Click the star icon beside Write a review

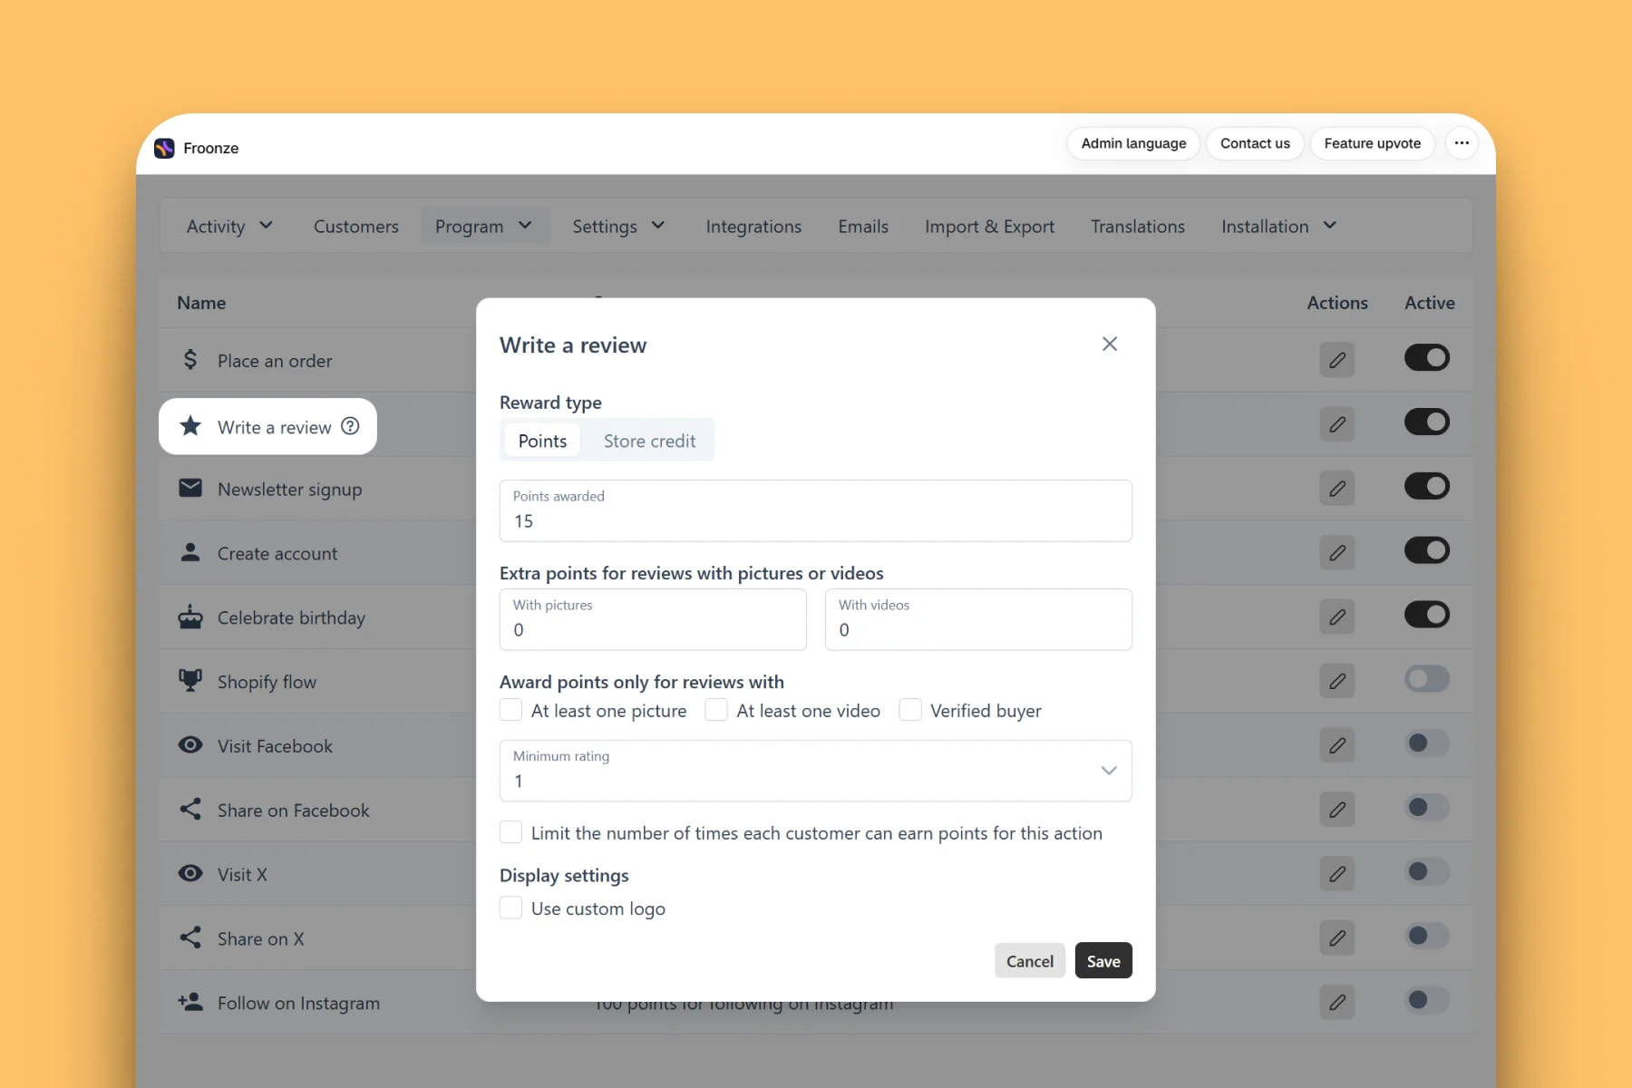190,426
